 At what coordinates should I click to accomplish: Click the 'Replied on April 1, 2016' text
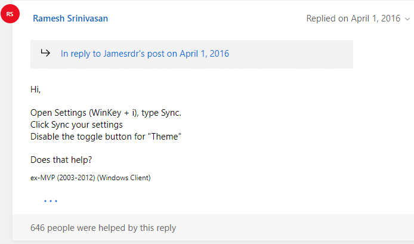[353, 18]
